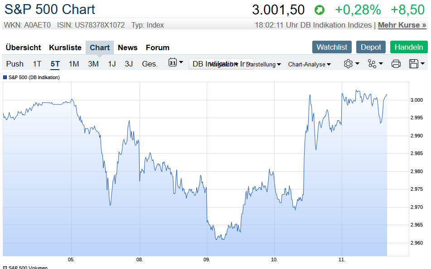Click the 2.980 y-axis label
This screenshot has width=431, height=269.
click(416, 172)
